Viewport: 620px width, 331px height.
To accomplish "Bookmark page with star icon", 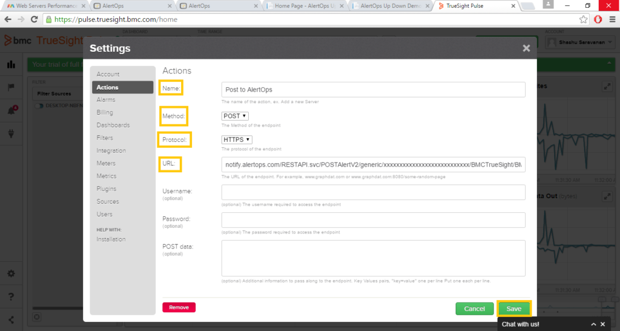I will (583, 19).
